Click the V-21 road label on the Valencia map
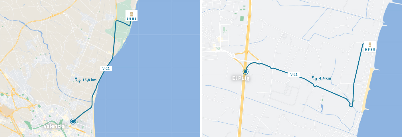Image resolution: width=402 pixels, height=137 pixels. [106, 68]
